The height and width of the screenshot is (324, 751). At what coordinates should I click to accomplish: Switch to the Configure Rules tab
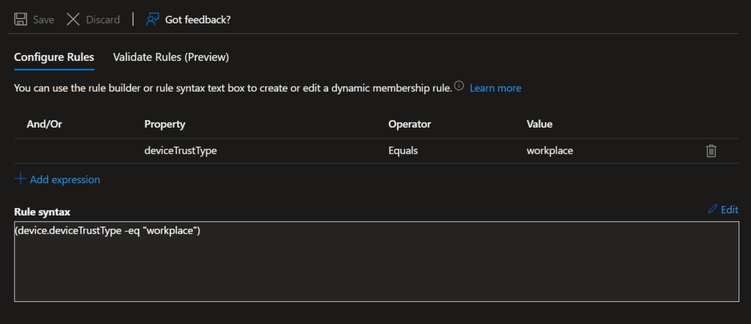pyautogui.click(x=54, y=57)
